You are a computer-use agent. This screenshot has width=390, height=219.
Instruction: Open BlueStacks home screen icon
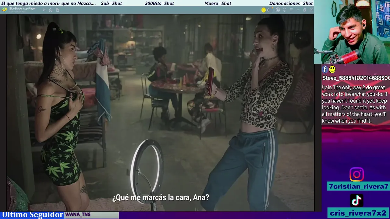click(x=51, y=10)
